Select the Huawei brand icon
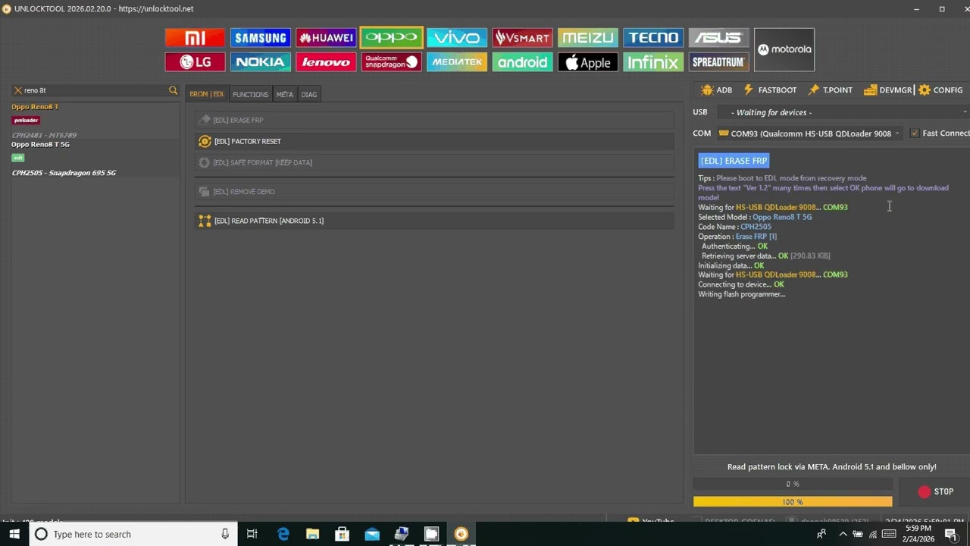This screenshot has width=970, height=546. coord(326,37)
